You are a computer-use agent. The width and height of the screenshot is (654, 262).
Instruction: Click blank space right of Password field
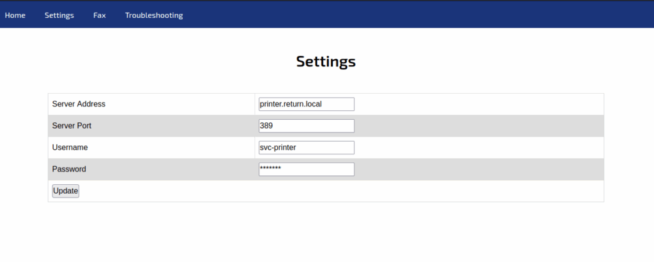tap(479, 169)
